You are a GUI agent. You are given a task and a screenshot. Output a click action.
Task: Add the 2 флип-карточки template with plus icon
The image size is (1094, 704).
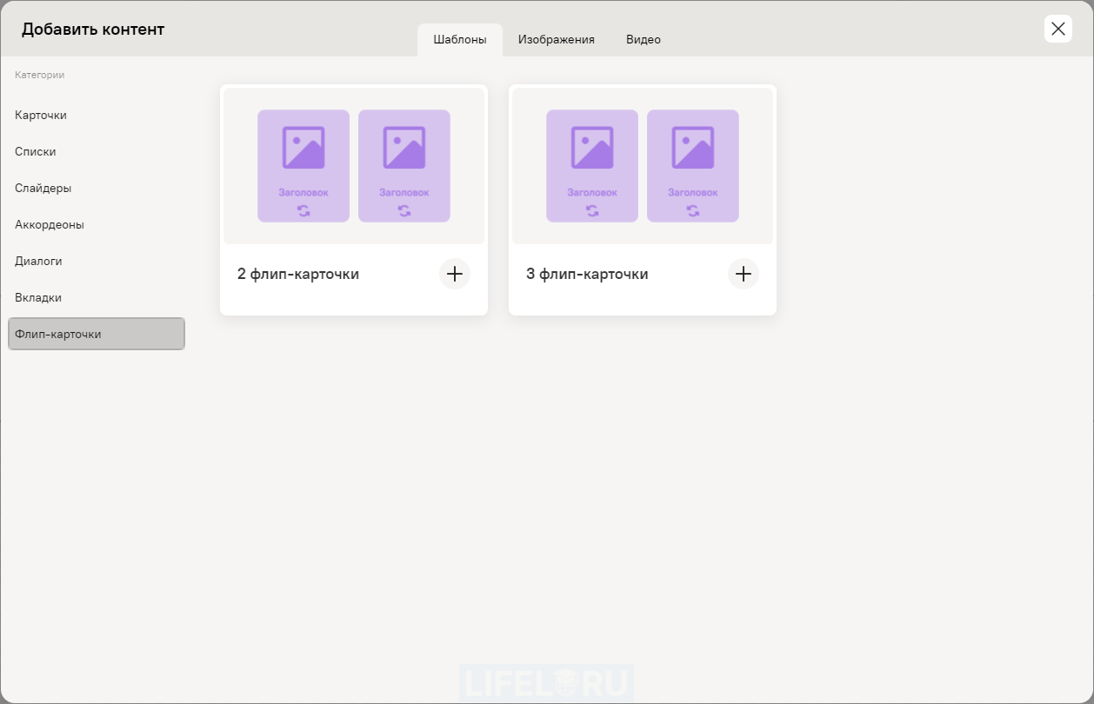coord(454,274)
